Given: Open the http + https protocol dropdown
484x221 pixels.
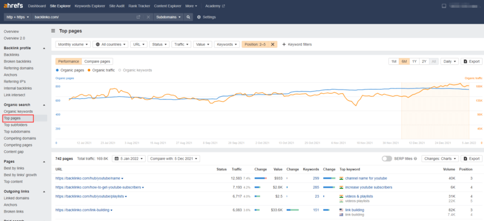Looking at the screenshot, I should click(18, 17).
